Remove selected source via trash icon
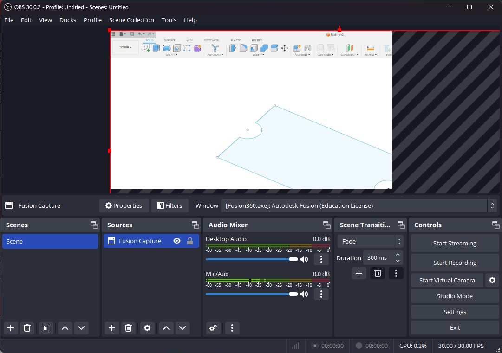Image resolution: width=502 pixels, height=353 pixels. (128, 328)
